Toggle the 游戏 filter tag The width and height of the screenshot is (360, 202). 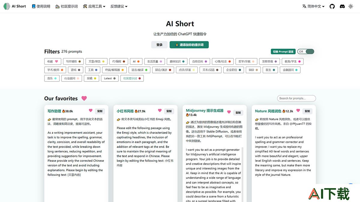[75, 70]
